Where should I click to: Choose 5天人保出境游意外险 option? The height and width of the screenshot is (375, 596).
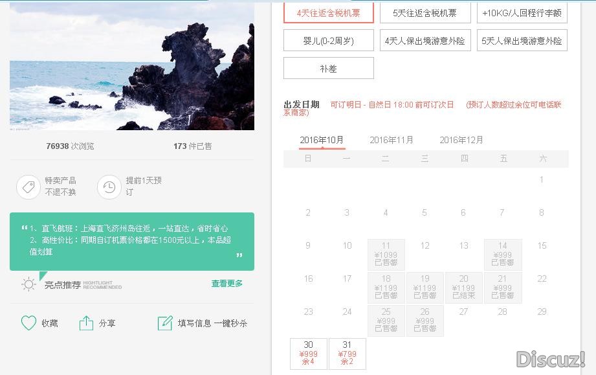(522, 40)
